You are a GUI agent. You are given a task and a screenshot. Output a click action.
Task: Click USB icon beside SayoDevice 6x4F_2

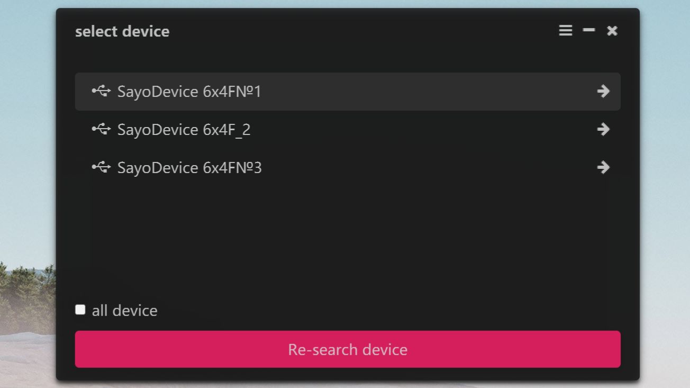point(101,129)
